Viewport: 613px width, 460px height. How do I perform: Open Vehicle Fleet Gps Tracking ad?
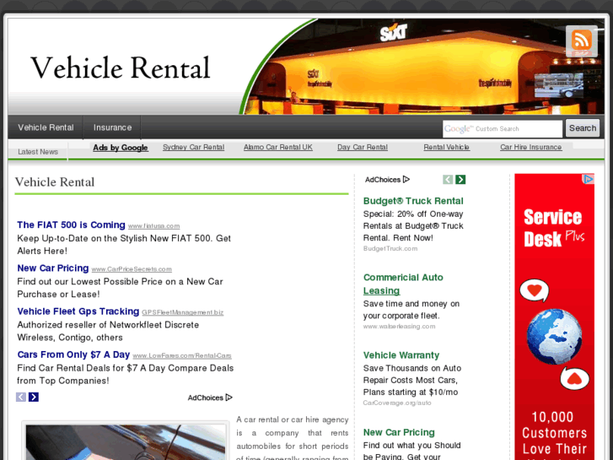click(78, 311)
